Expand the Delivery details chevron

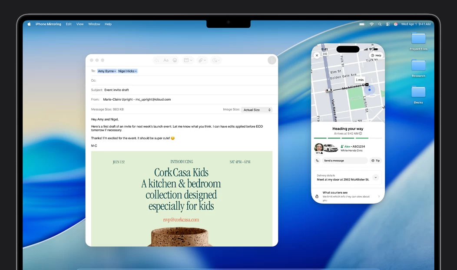click(x=376, y=178)
